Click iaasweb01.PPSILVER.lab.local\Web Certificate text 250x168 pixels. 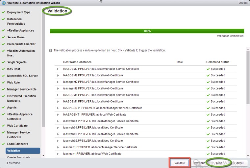pyautogui.click(x=93, y=127)
